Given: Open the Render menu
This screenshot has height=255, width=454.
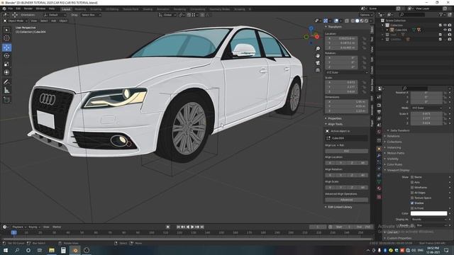Looking at the screenshot, I should point(28,8).
